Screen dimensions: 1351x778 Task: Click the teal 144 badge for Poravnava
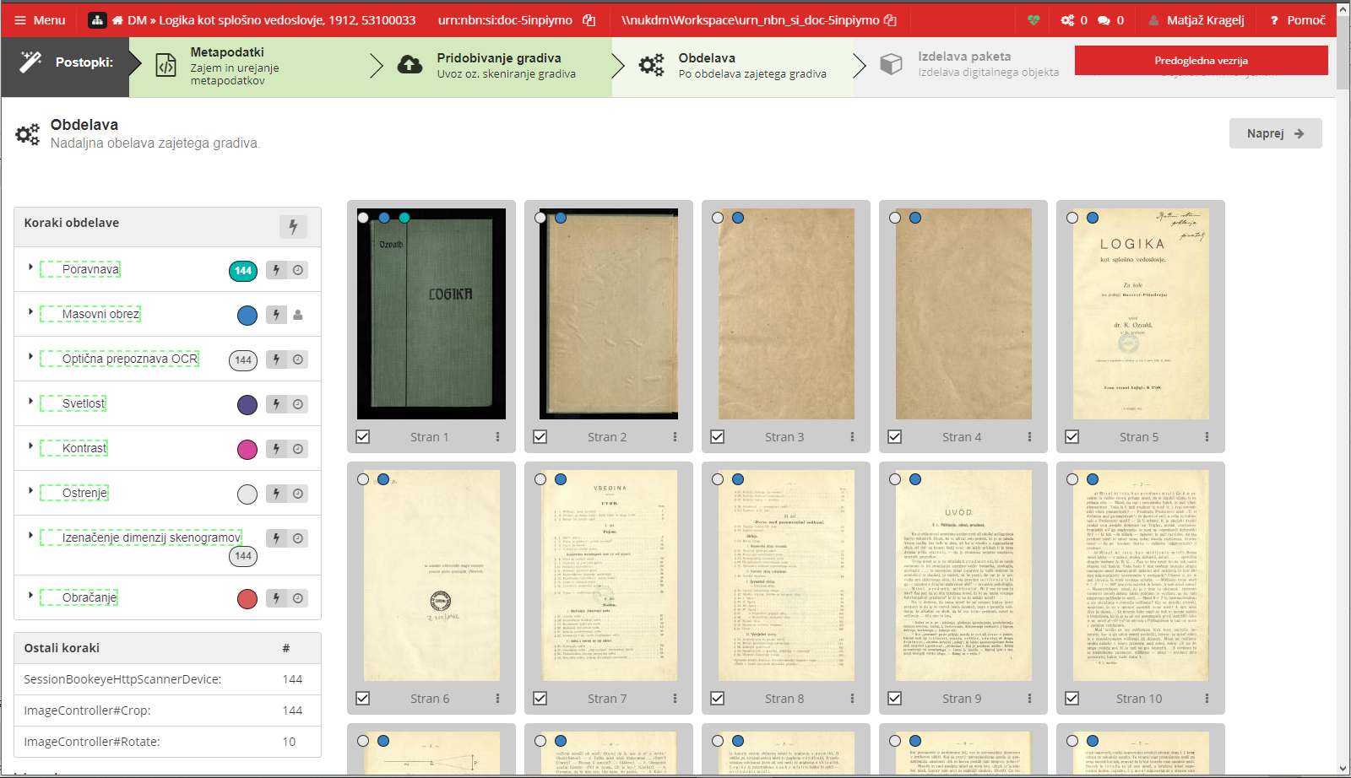point(243,271)
